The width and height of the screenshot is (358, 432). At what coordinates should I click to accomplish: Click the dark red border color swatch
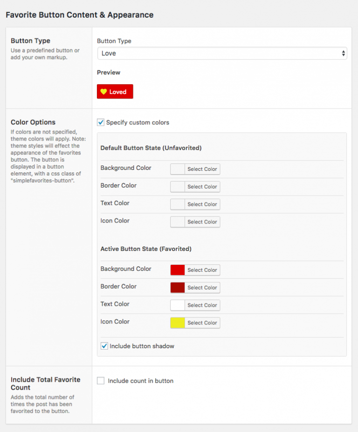pyautogui.click(x=177, y=288)
